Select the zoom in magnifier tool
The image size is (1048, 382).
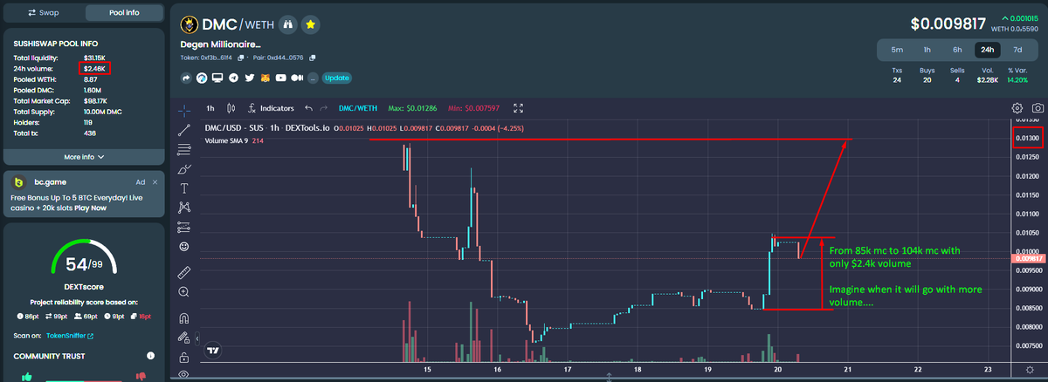tap(184, 292)
